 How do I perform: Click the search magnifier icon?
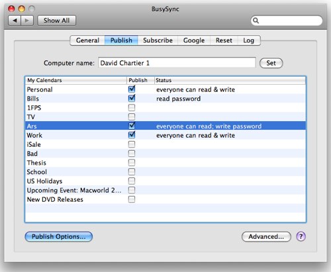pyautogui.click(x=256, y=21)
